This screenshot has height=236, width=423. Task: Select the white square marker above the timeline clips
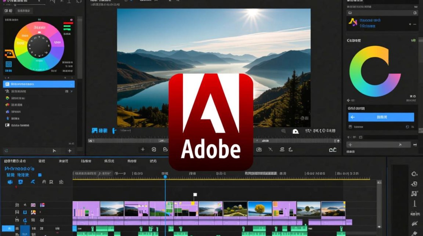pyautogui.click(x=195, y=195)
